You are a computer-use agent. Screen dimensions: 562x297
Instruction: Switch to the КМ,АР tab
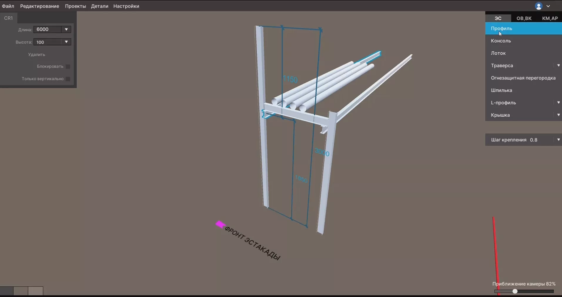550,18
